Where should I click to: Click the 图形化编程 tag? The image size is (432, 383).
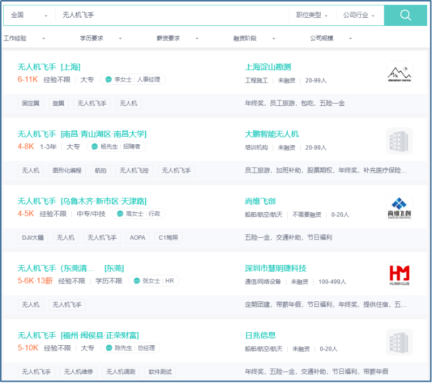[67, 171]
